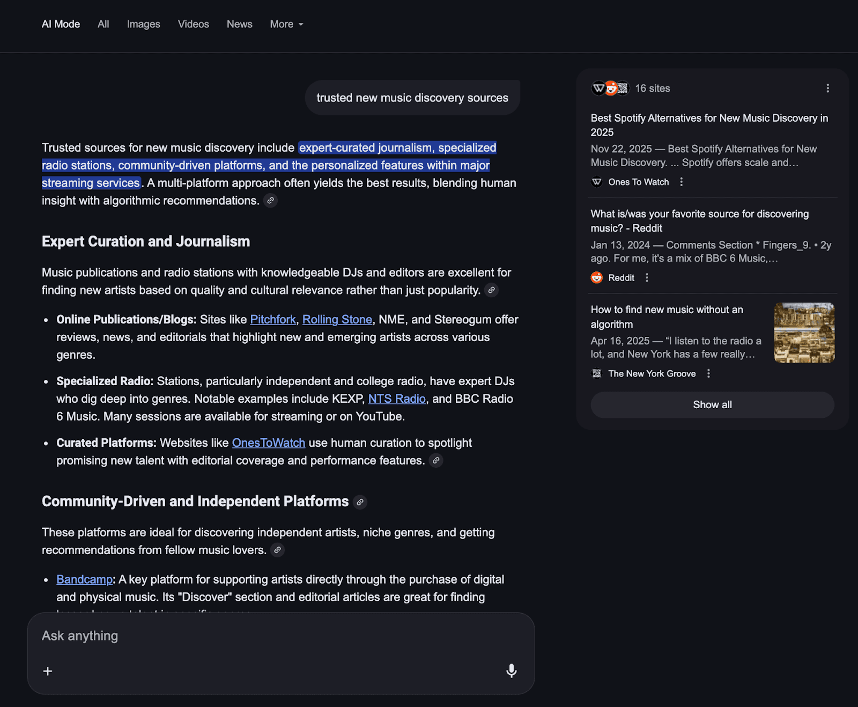Go to the Images tab
The image size is (858, 707).
143,24
